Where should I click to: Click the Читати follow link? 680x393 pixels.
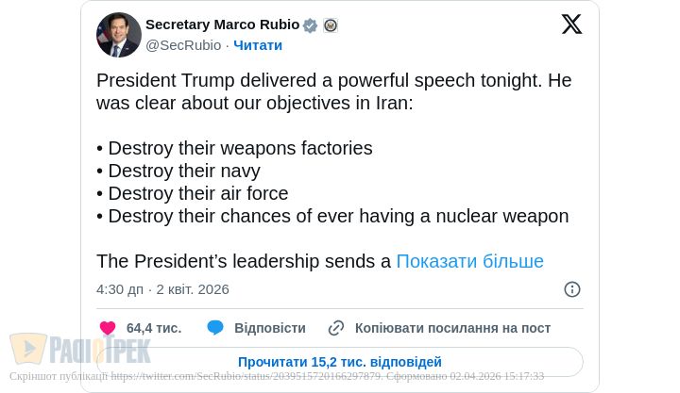pyautogui.click(x=258, y=45)
